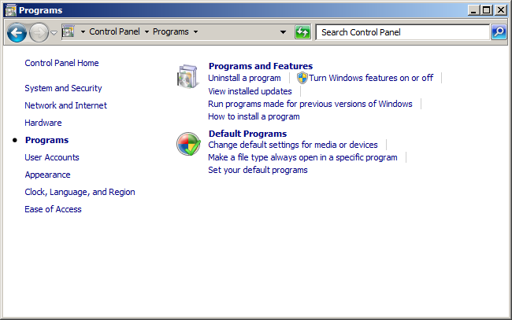This screenshot has height=320, width=512.
Task: Make a file type always open in program
Action: 302,157
